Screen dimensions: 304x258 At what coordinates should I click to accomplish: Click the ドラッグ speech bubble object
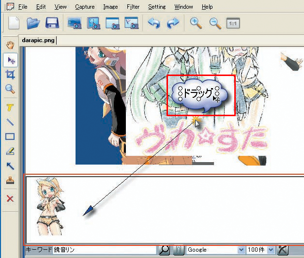click(199, 95)
